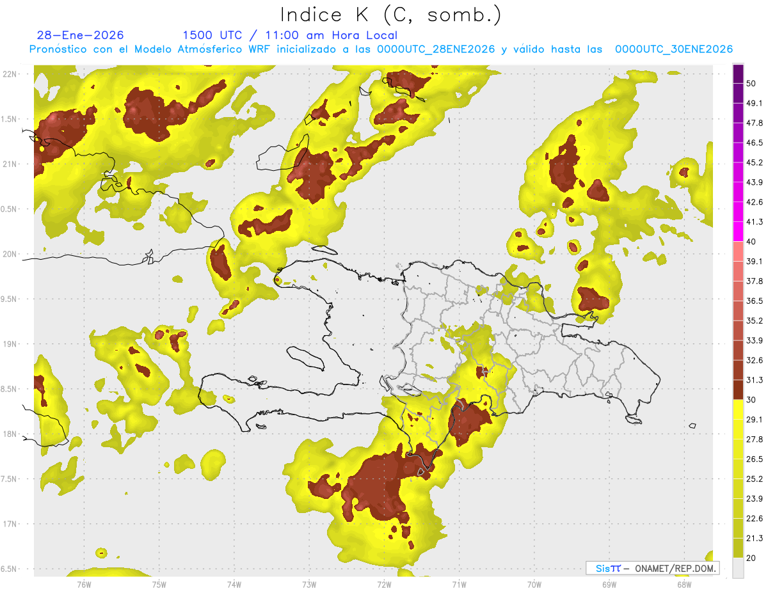
Task: Click the "40" color scale value
Action: 751,242
